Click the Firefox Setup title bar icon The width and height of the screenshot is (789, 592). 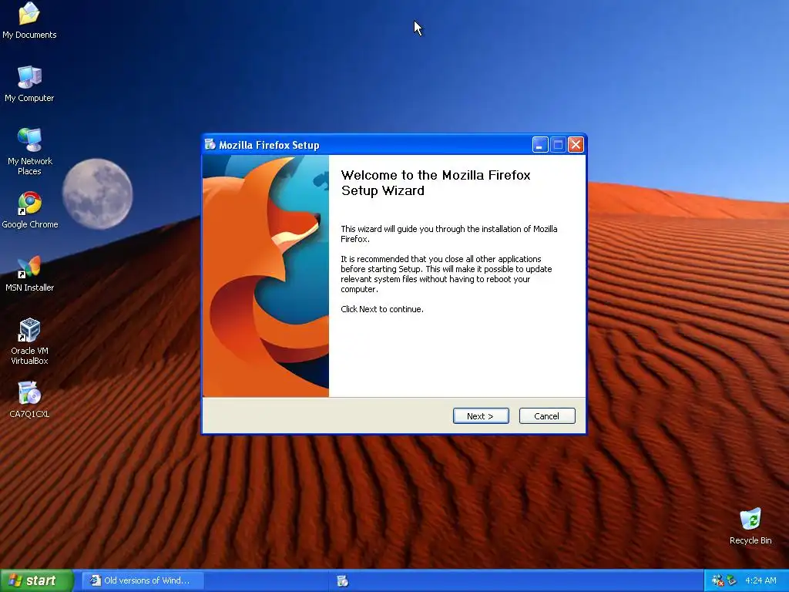[210, 144]
